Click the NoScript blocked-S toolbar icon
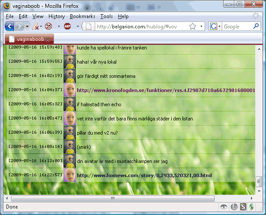This screenshot has width=266, height=215. [x=48, y=26]
